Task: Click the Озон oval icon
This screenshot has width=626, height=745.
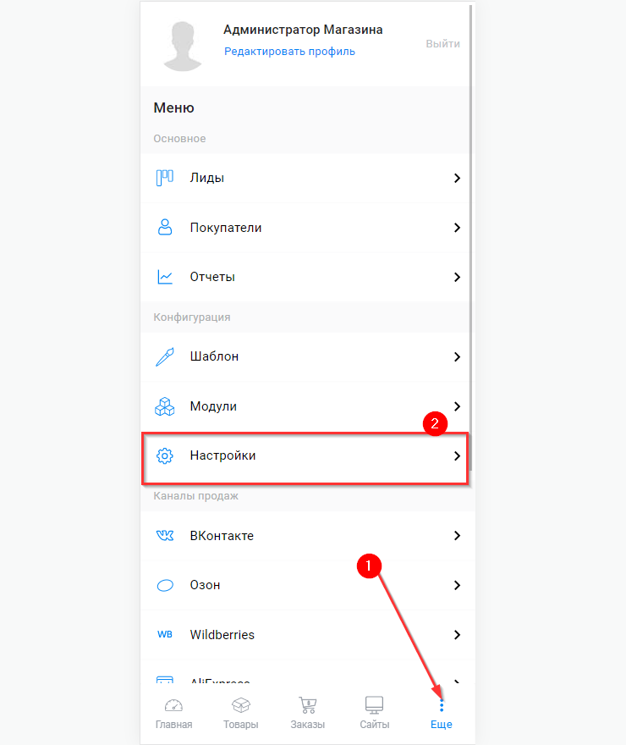Action: pyautogui.click(x=165, y=585)
